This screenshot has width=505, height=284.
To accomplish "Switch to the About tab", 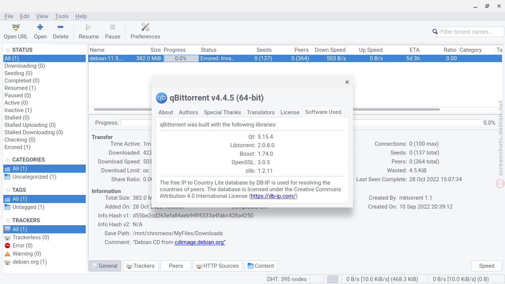I will click(166, 112).
